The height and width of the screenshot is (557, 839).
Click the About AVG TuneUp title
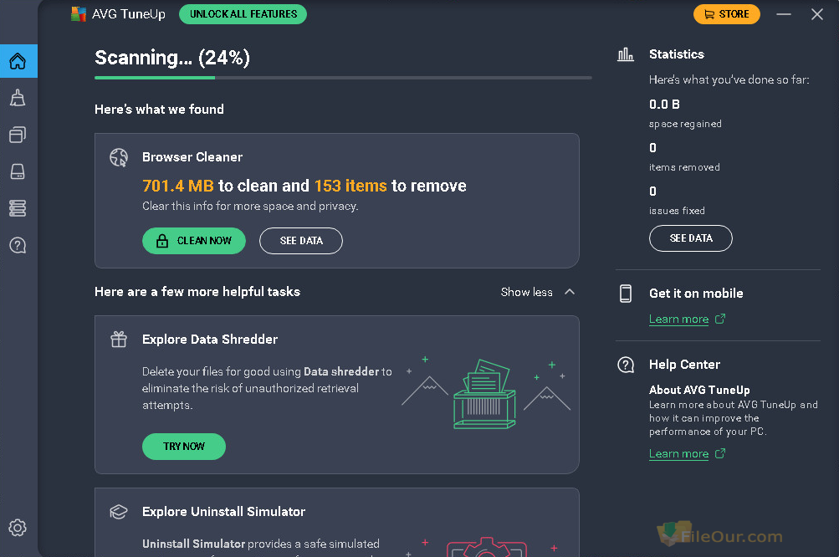point(699,390)
